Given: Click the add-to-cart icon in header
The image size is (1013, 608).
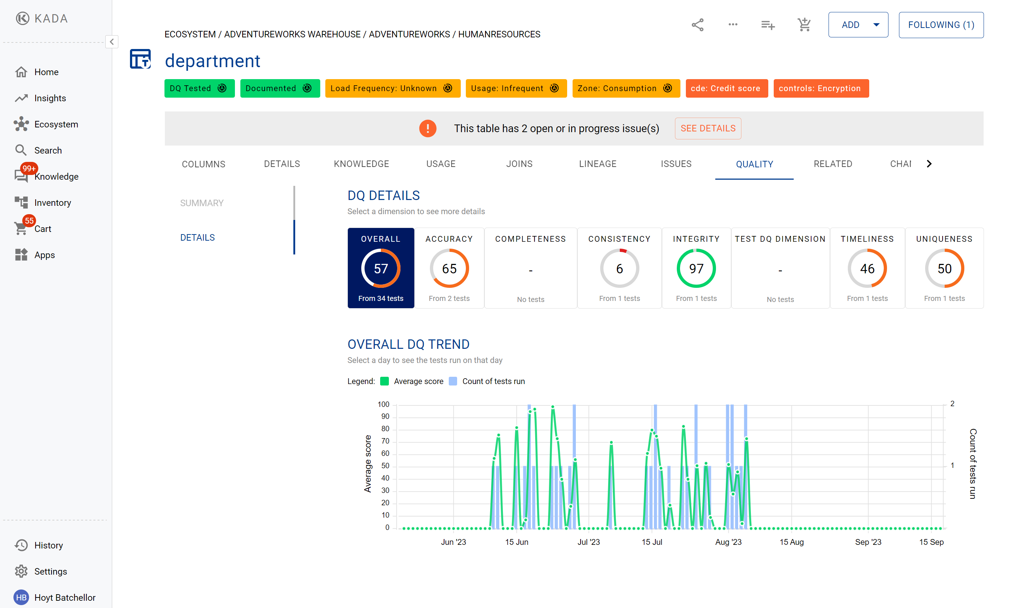Looking at the screenshot, I should [x=804, y=25].
